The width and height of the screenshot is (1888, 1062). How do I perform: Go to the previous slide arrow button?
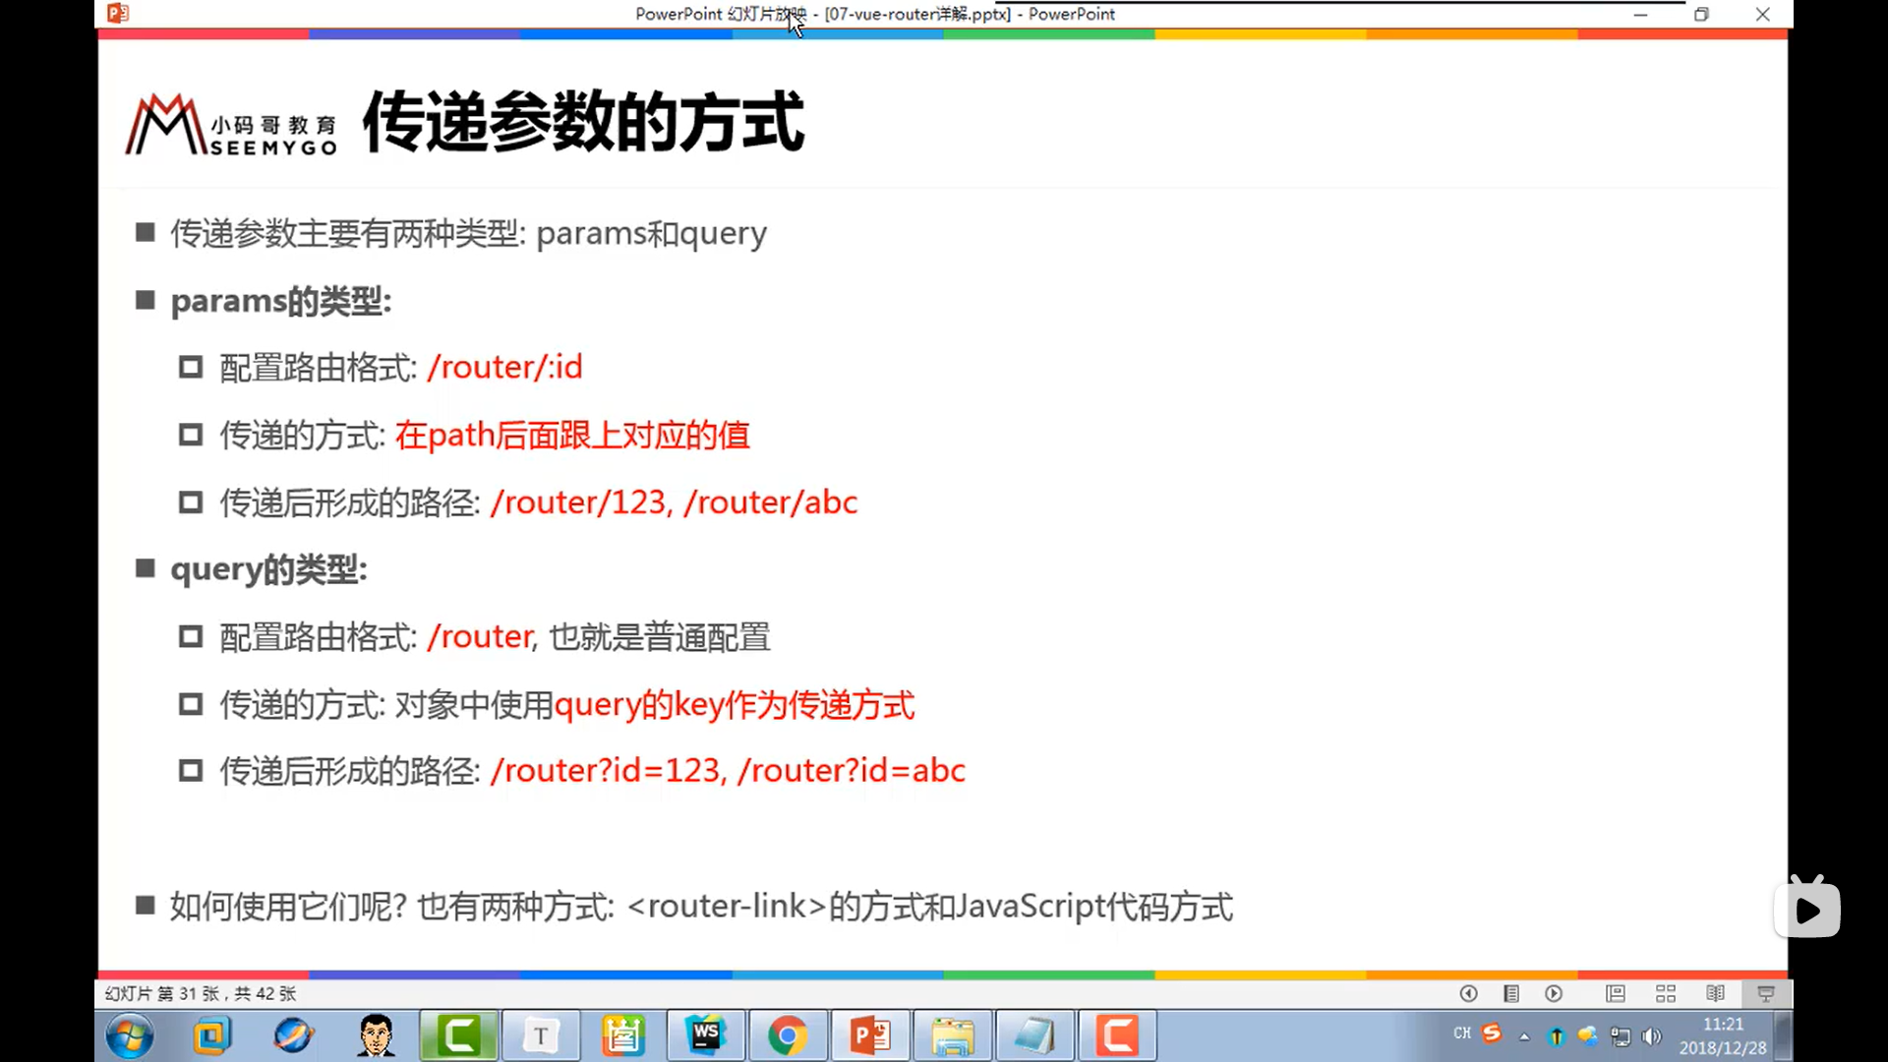tap(1468, 993)
